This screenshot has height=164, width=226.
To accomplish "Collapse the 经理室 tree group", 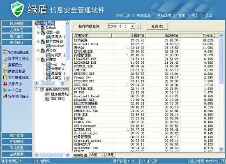I will pos(38,60).
